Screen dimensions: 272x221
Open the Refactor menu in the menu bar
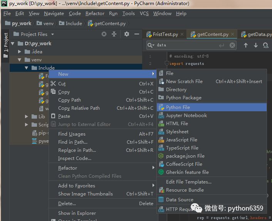click(95, 14)
